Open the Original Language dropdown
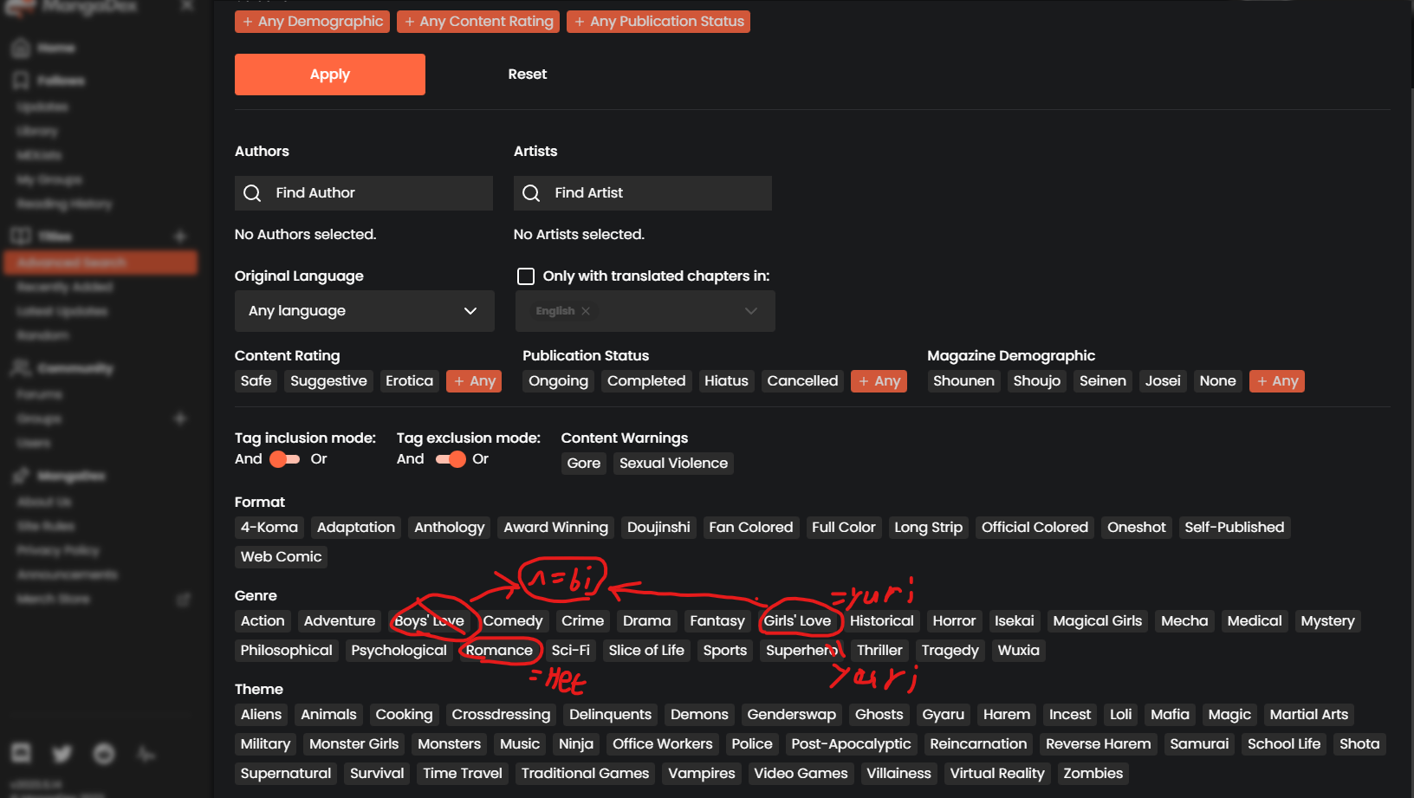Image resolution: width=1414 pixels, height=798 pixels. 364,311
